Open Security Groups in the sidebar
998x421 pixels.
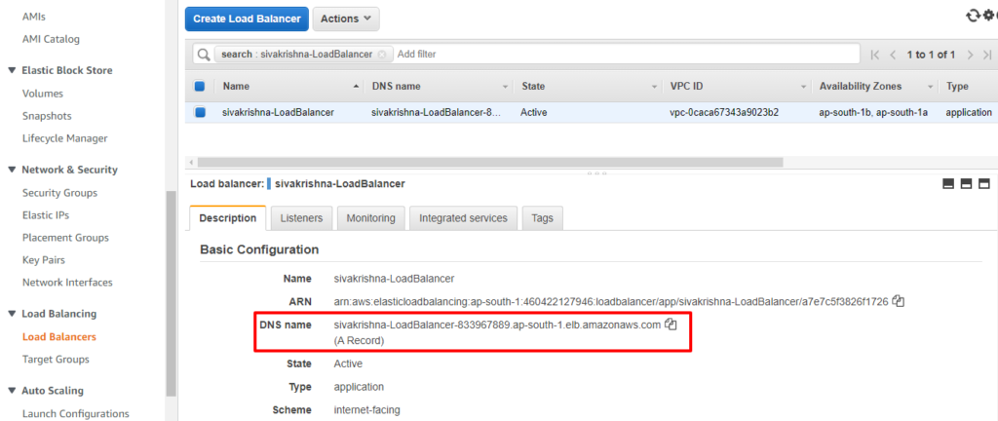click(59, 193)
